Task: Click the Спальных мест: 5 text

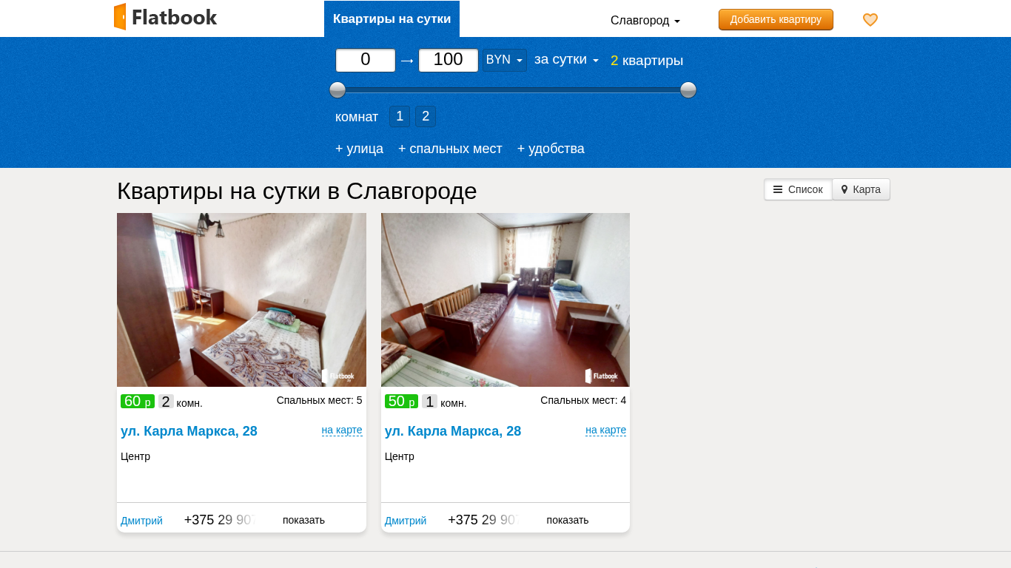Action: pyautogui.click(x=320, y=400)
